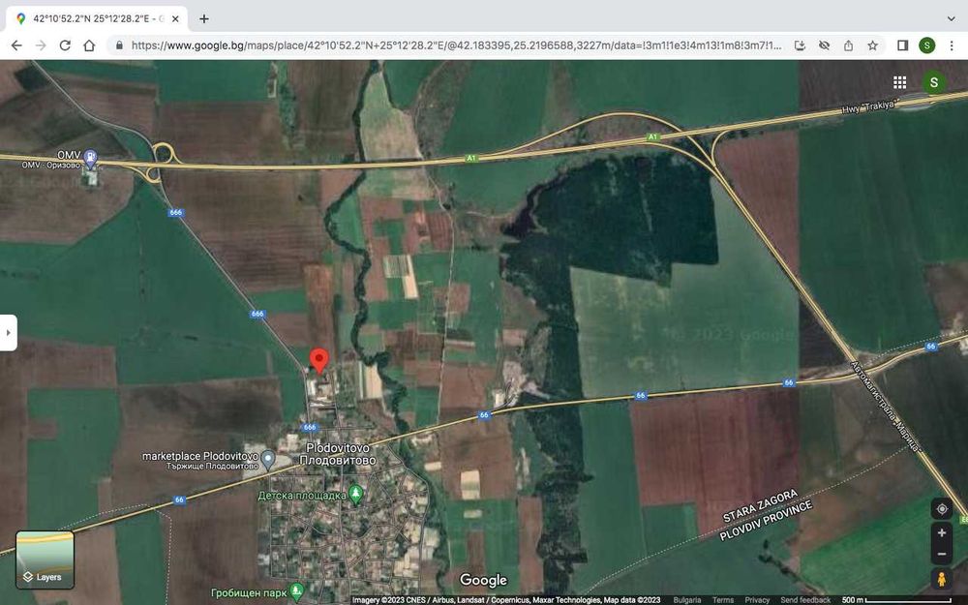Expand the tab search dropdown arrow
968x605 pixels.
[x=952, y=18]
